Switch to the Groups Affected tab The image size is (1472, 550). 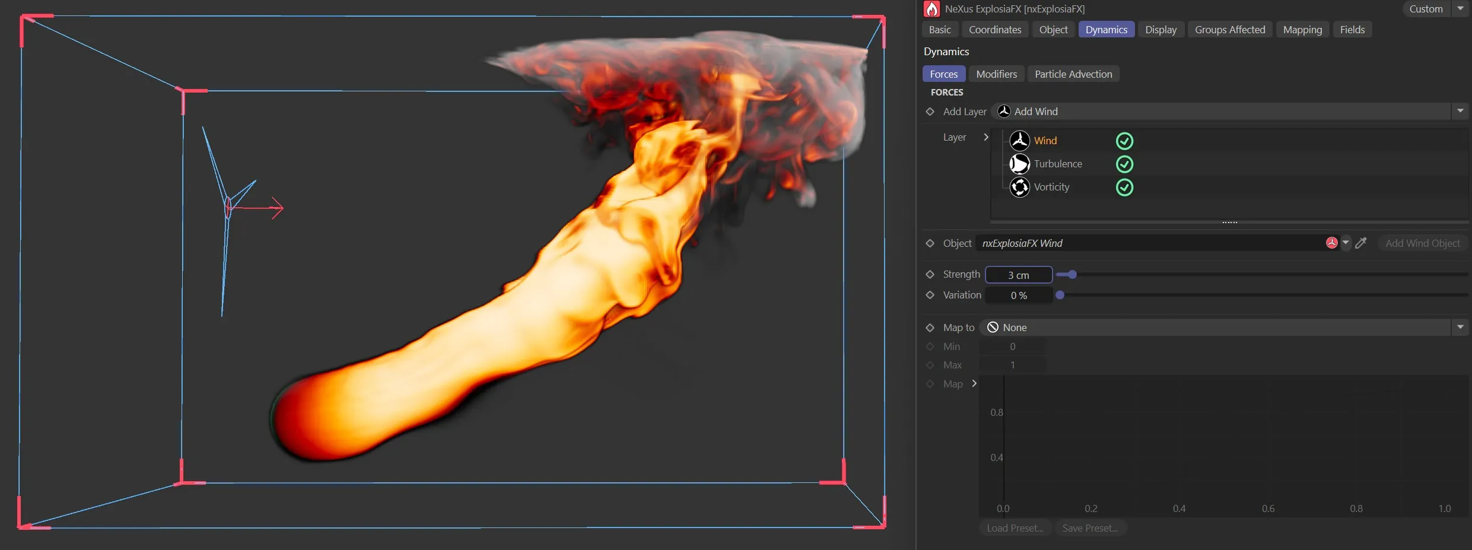(x=1230, y=29)
